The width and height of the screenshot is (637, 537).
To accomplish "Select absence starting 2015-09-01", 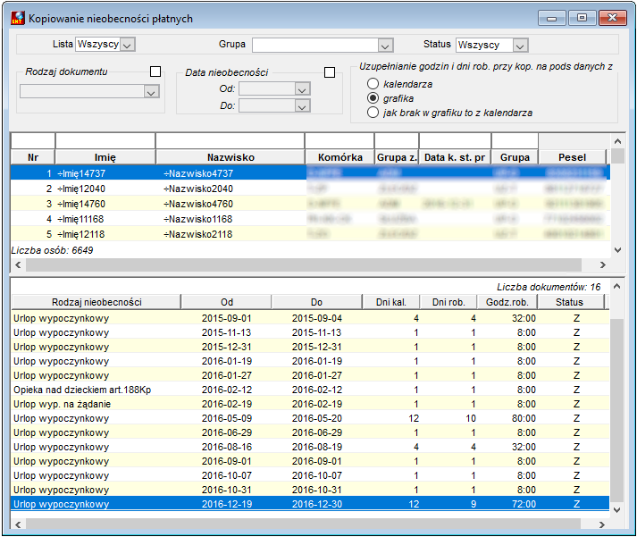I will click(310, 318).
